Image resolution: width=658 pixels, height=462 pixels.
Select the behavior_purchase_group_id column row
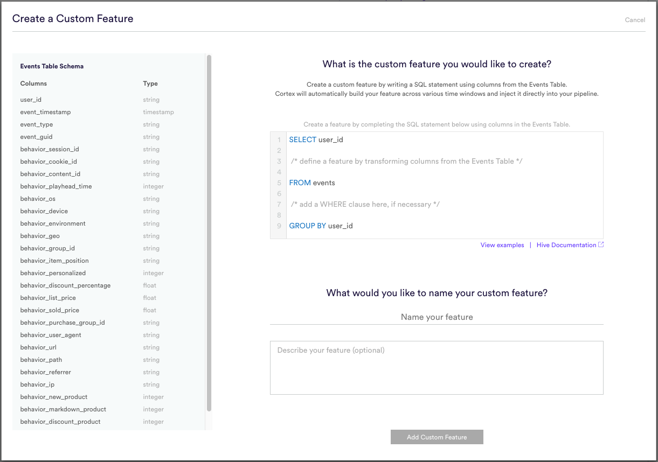109,323
